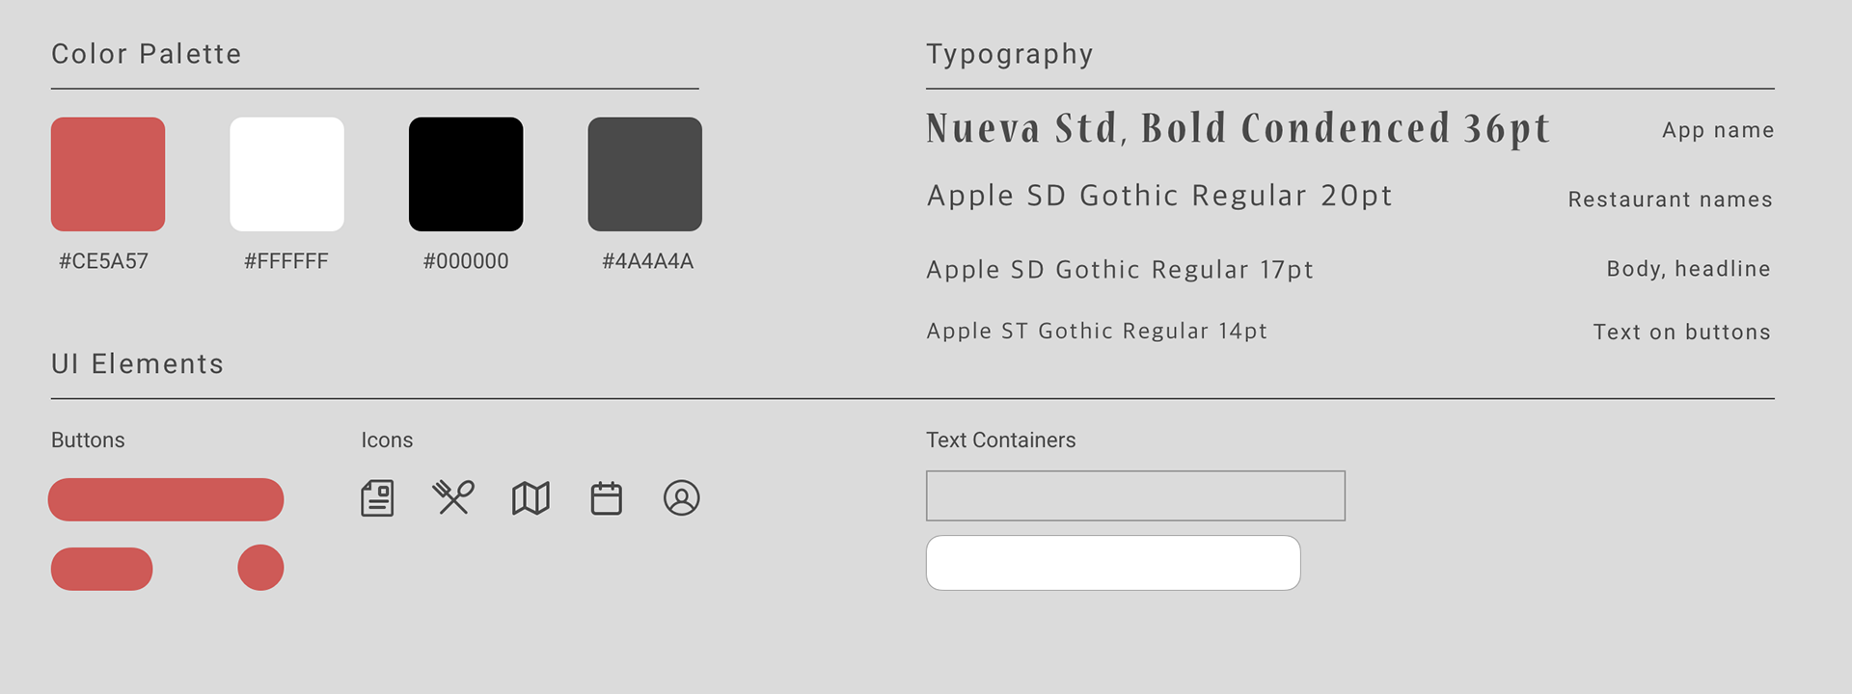Select the crossed fork and spoon icon

[453, 497]
